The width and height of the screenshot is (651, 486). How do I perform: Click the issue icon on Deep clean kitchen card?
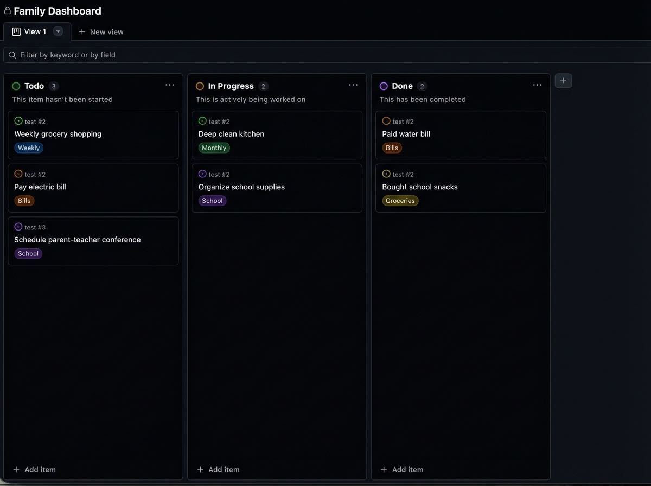coord(202,121)
